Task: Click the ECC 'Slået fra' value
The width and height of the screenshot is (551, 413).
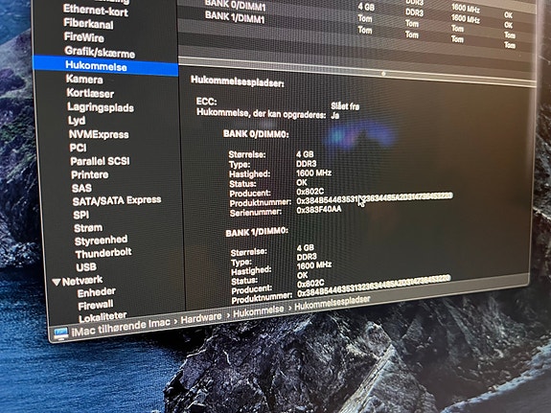Action: pyautogui.click(x=345, y=106)
